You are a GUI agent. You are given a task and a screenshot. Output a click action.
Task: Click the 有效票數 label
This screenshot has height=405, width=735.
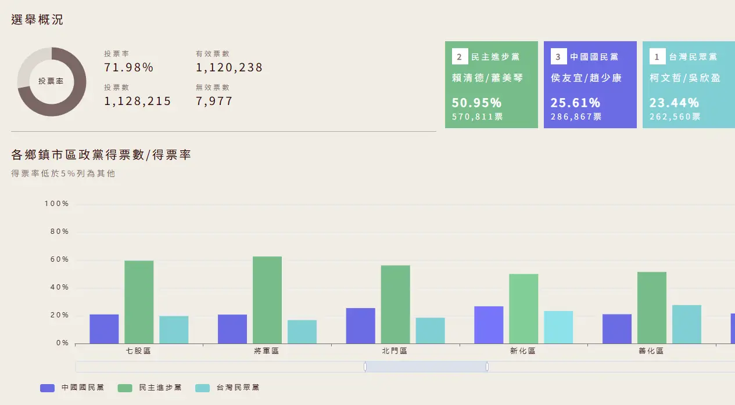pos(213,54)
